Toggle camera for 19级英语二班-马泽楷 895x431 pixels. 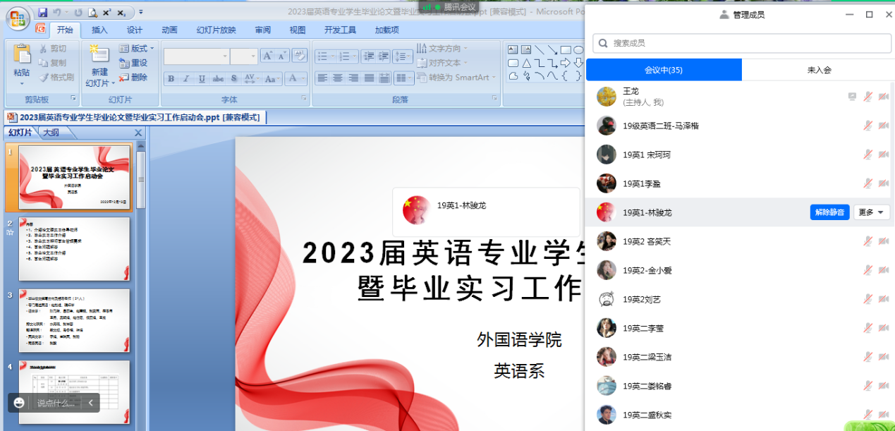(883, 126)
